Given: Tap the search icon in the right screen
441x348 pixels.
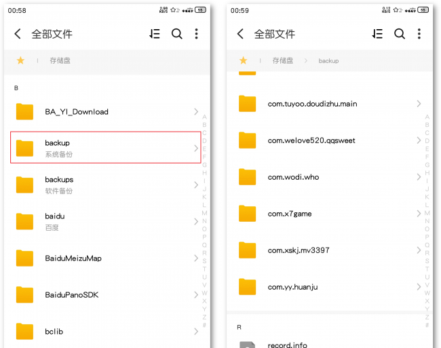Looking at the screenshot, I should [400, 34].
